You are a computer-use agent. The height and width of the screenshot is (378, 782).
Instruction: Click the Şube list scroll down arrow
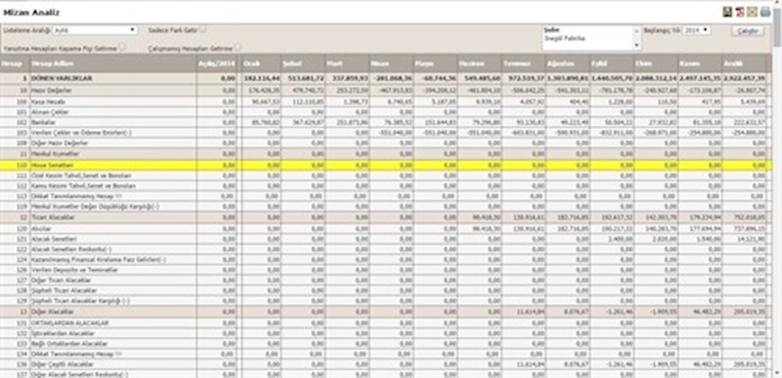[636, 45]
